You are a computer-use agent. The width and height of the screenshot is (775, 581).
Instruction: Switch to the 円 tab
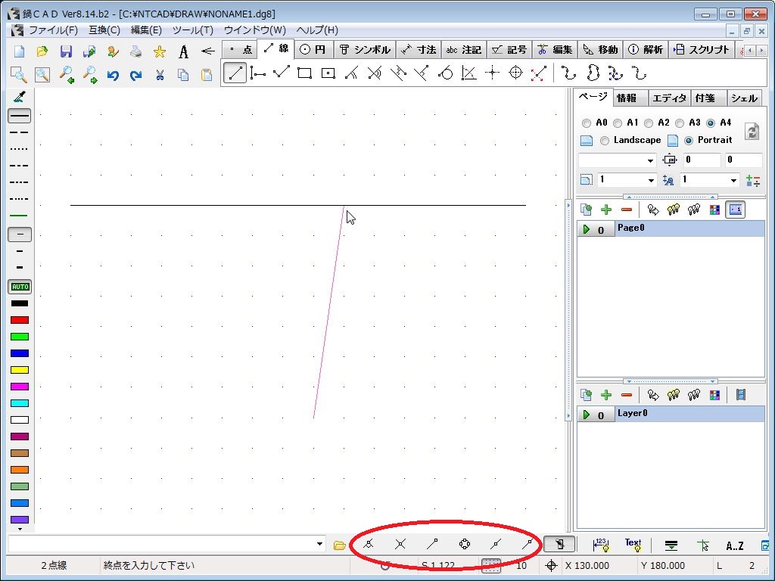point(313,49)
